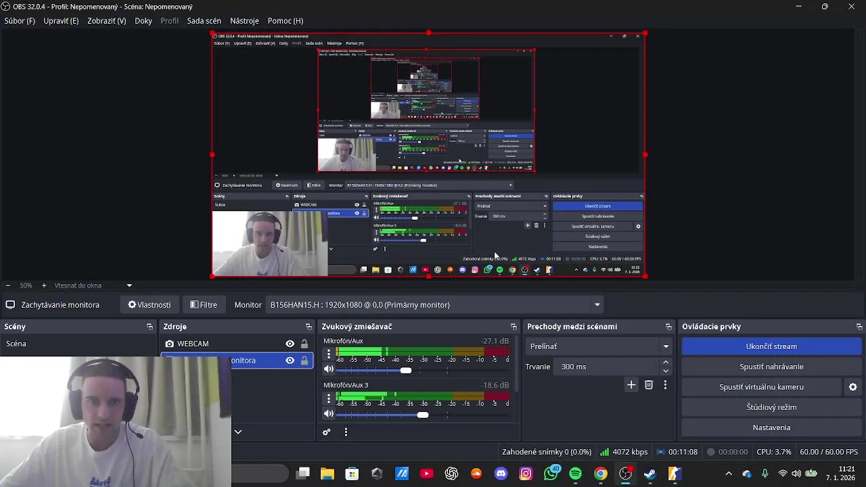Click the Trvanie 300 ms field
The width and height of the screenshot is (866, 487).
pyautogui.click(x=608, y=367)
